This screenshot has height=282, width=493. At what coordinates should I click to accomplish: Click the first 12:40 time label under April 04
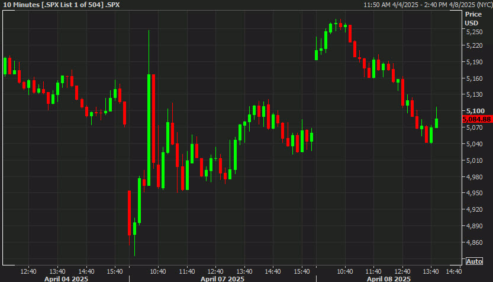(x=28, y=271)
